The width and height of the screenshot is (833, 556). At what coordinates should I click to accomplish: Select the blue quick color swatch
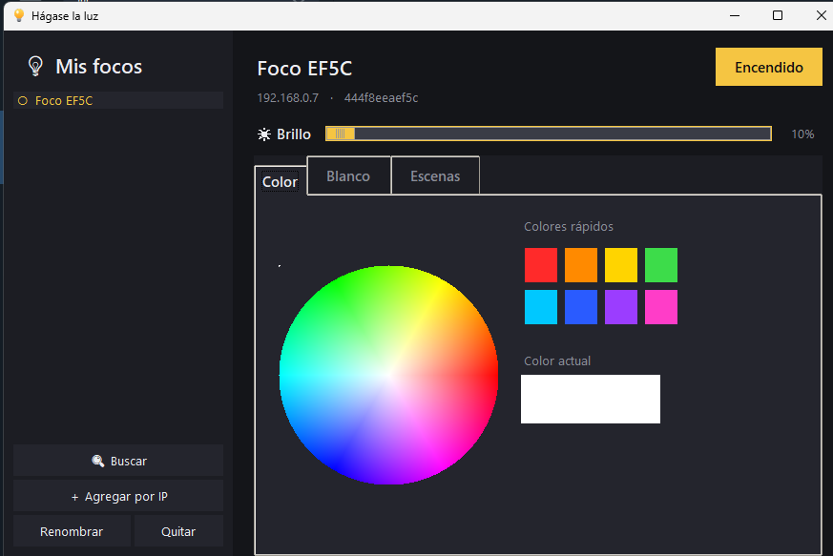click(581, 307)
